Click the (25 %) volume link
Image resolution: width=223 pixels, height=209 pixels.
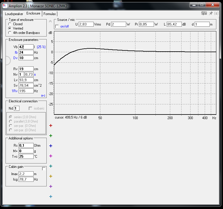pos(41,47)
